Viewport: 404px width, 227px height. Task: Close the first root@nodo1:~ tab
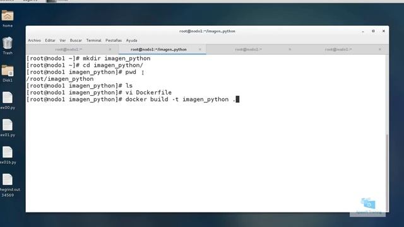tap(110, 49)
